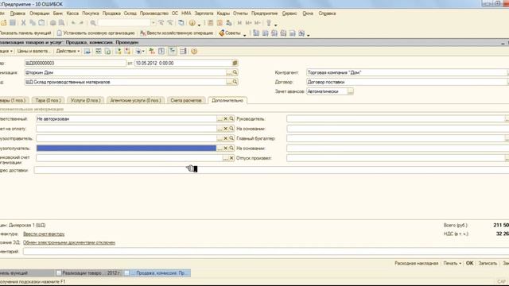
Task: Click into the Договор field
Action: 407,82
